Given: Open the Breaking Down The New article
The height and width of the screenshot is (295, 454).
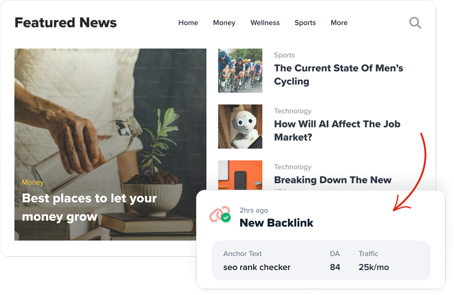Looking at the screenshot, I should (x=333, y=180).
